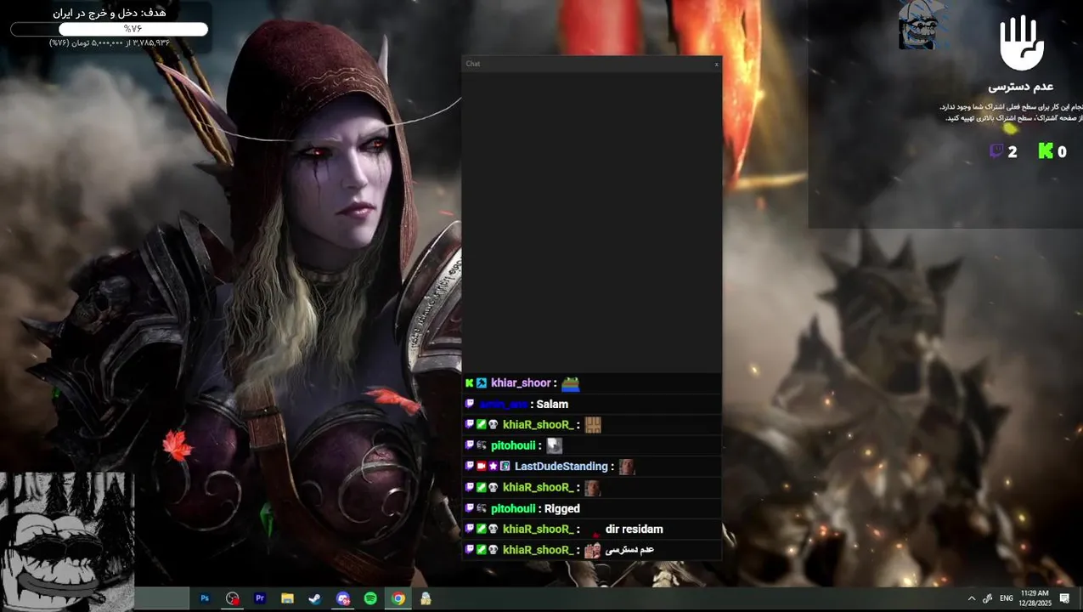
Task: Click the 'dir residam' chat message
Action: click(x=634, y=529)
